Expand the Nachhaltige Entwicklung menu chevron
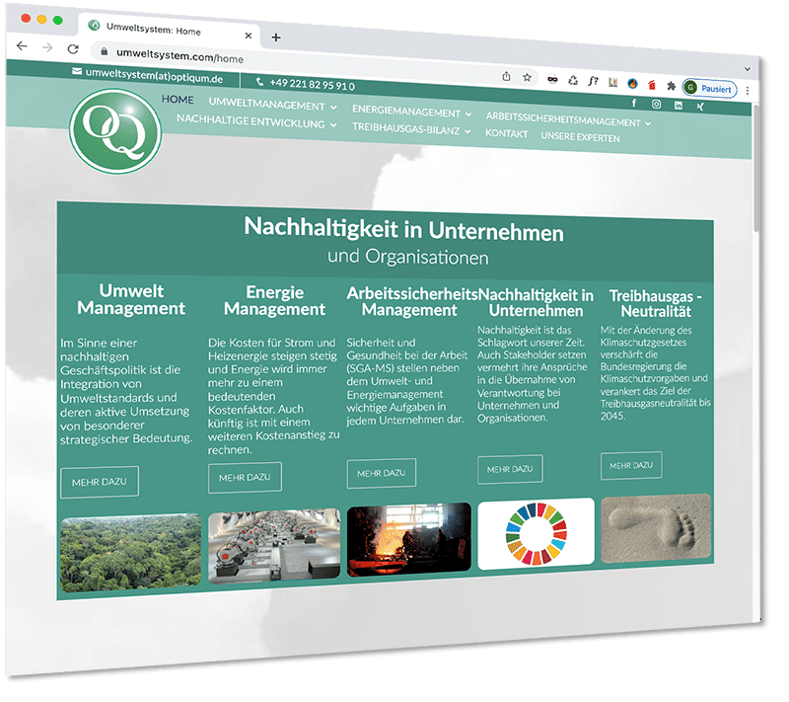This screenshot has height=702, width=789. coord(333,124)
